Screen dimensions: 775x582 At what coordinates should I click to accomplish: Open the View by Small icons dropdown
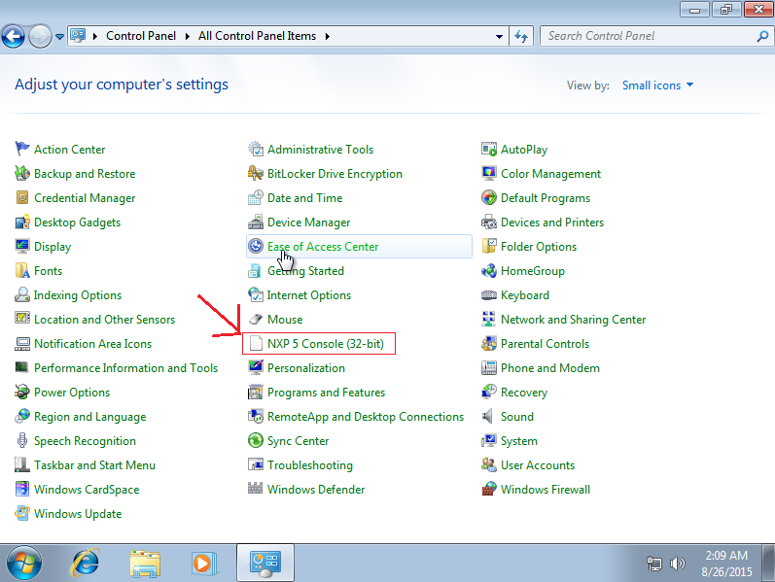[x=657, y=85]
